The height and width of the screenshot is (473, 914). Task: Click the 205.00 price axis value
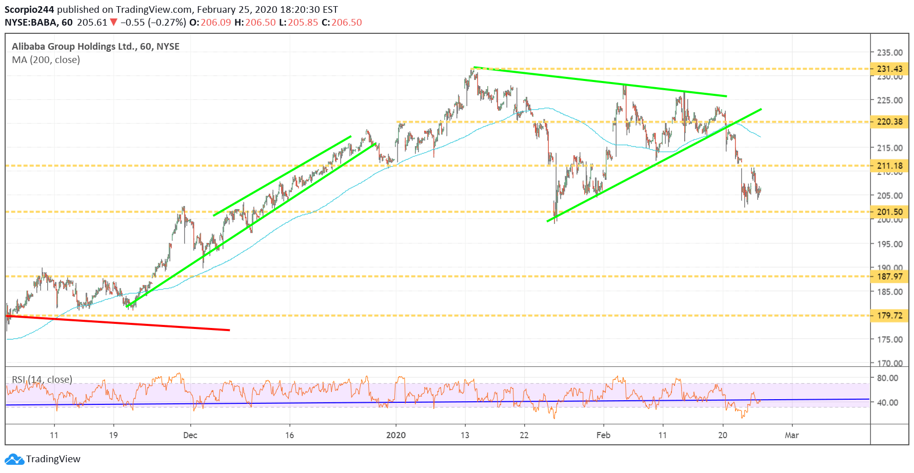(890, 195)
